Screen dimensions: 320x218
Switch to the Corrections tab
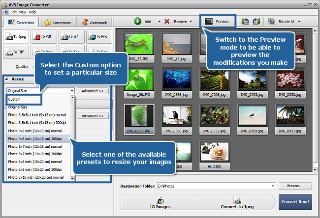coord(58,23)
